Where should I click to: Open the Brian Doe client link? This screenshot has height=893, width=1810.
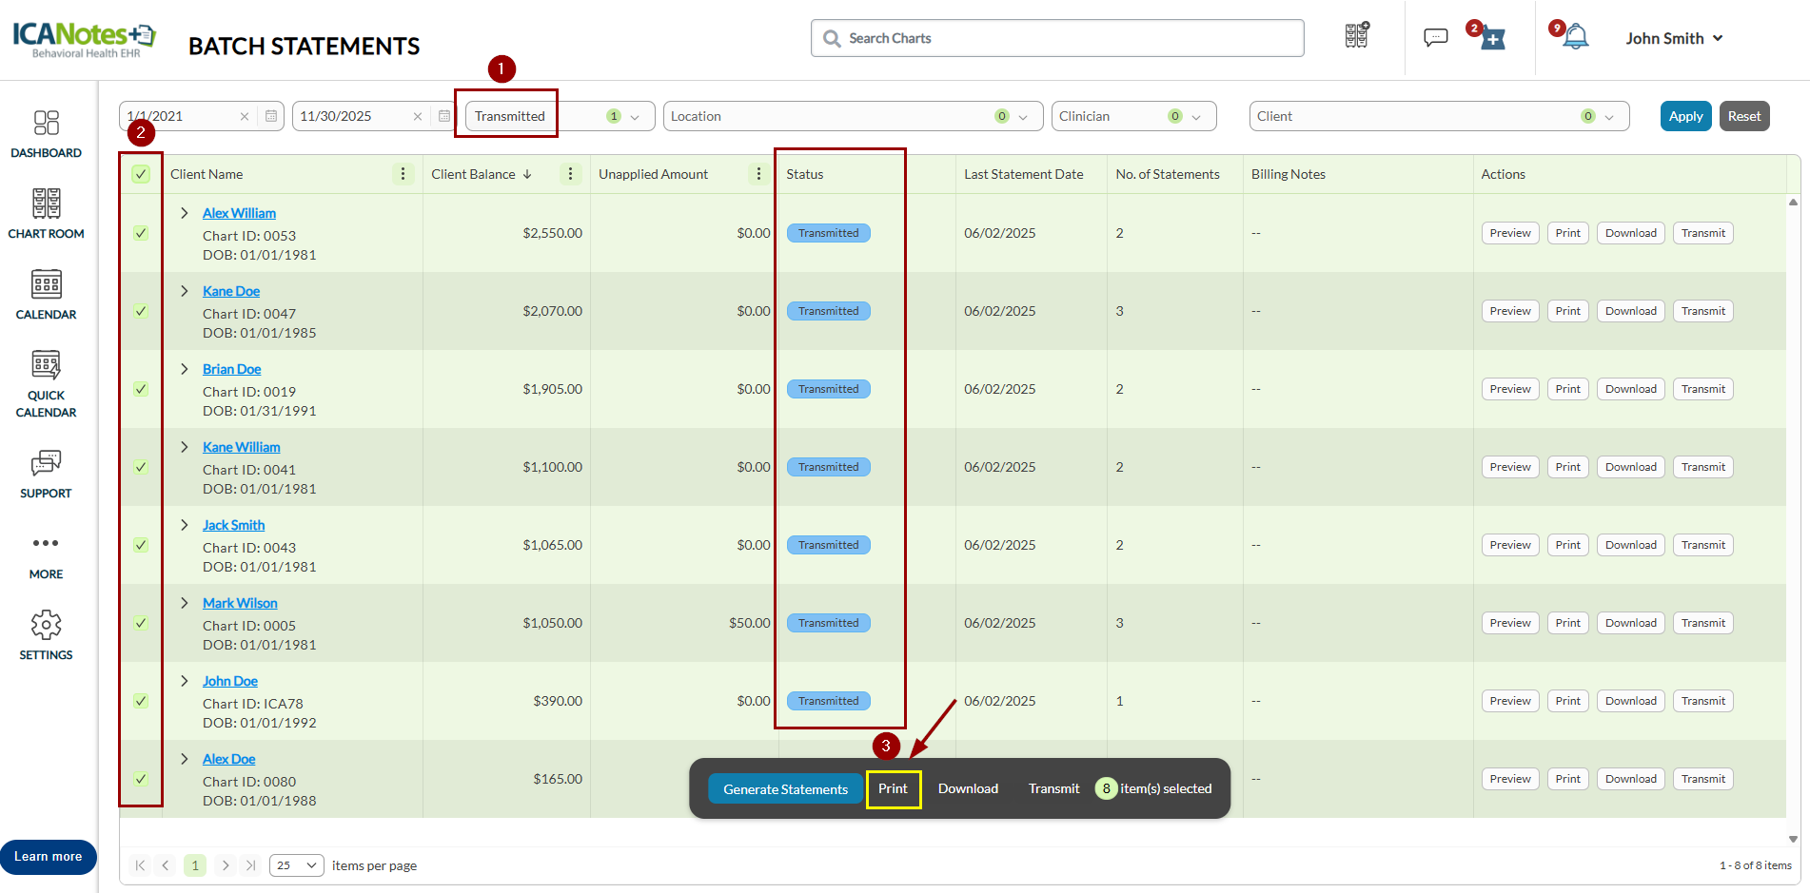click(231, 369)
